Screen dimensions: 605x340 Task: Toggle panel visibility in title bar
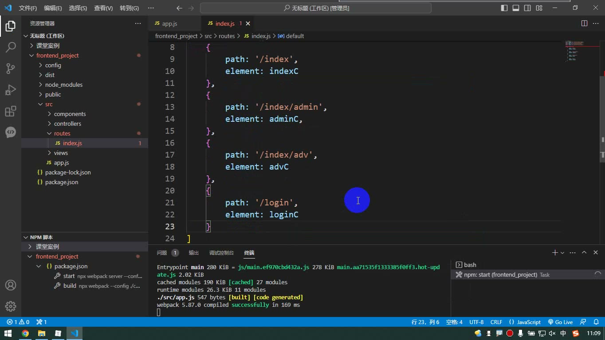(x=516, y=8)
